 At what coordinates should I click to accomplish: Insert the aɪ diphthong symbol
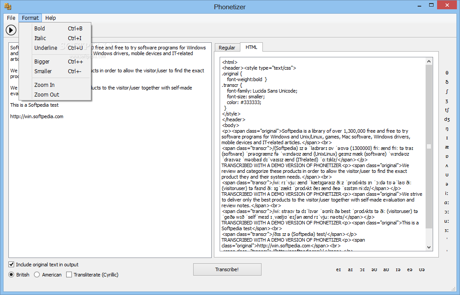click(x=350, y=269)
